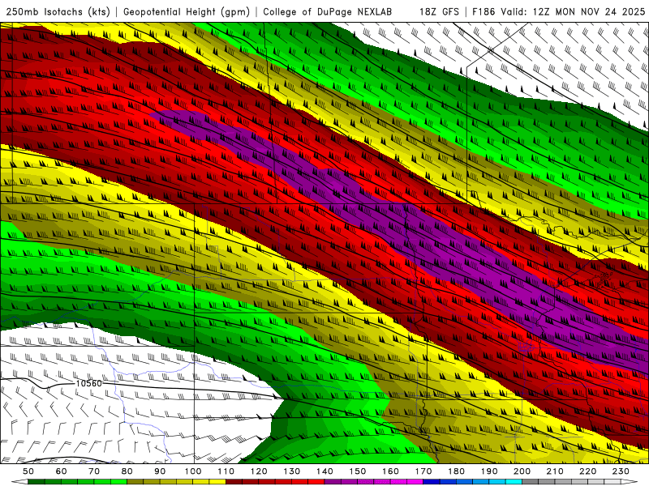Screen dimensions: 649x486
Task: Click the purple legend swatch starting at 140
Action: 333,482
